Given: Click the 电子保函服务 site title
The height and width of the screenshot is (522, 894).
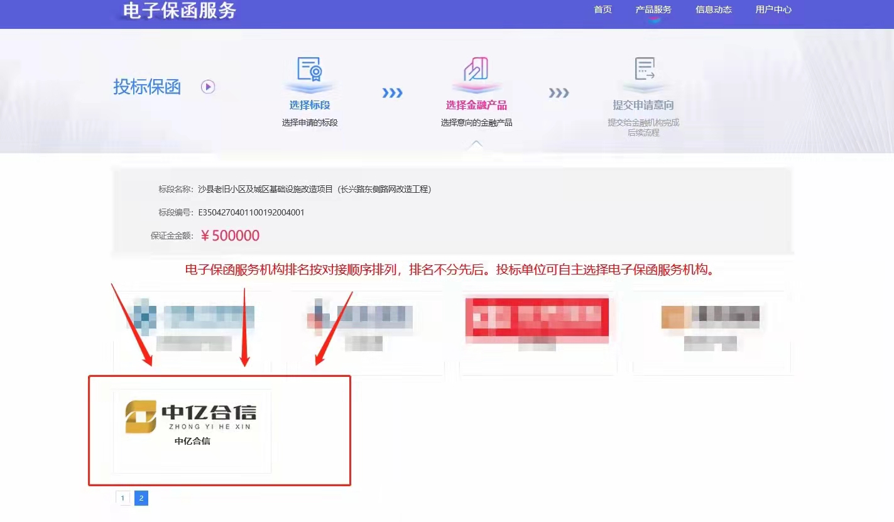Looking at the screenshot, I should point(180,11).
